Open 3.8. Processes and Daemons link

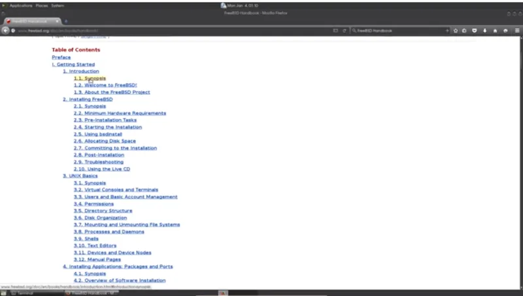click(x=109, y=232)
